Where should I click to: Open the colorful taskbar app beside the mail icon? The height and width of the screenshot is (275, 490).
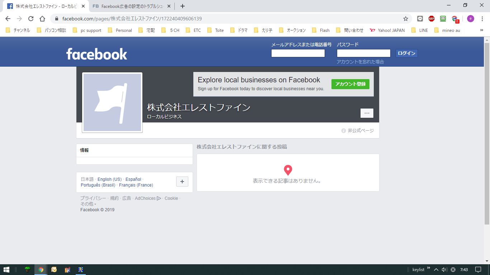point(67,270)
